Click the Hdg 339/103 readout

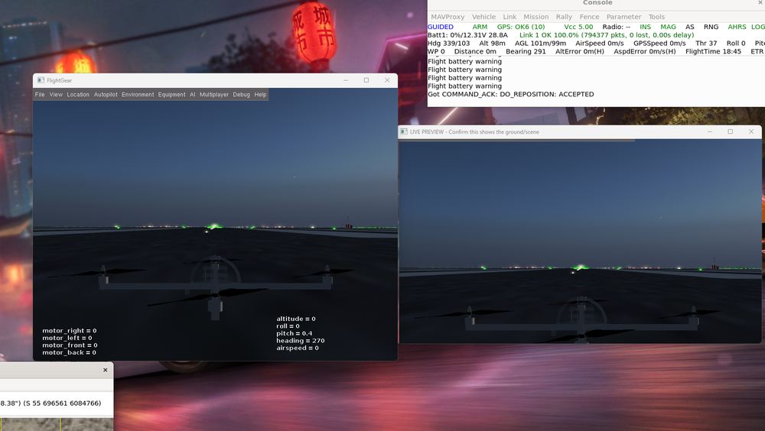click(448, 43)
